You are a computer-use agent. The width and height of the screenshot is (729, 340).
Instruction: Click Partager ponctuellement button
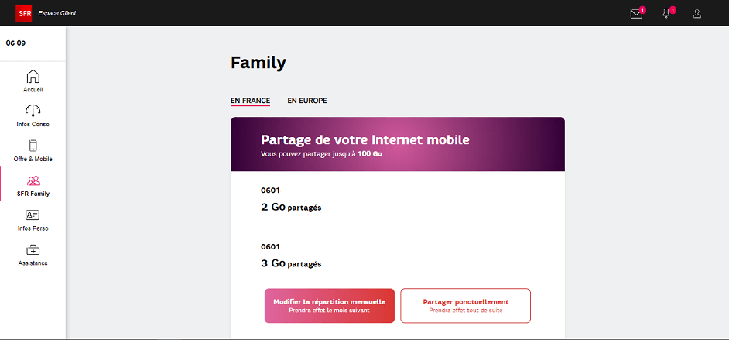pos(465,305)
